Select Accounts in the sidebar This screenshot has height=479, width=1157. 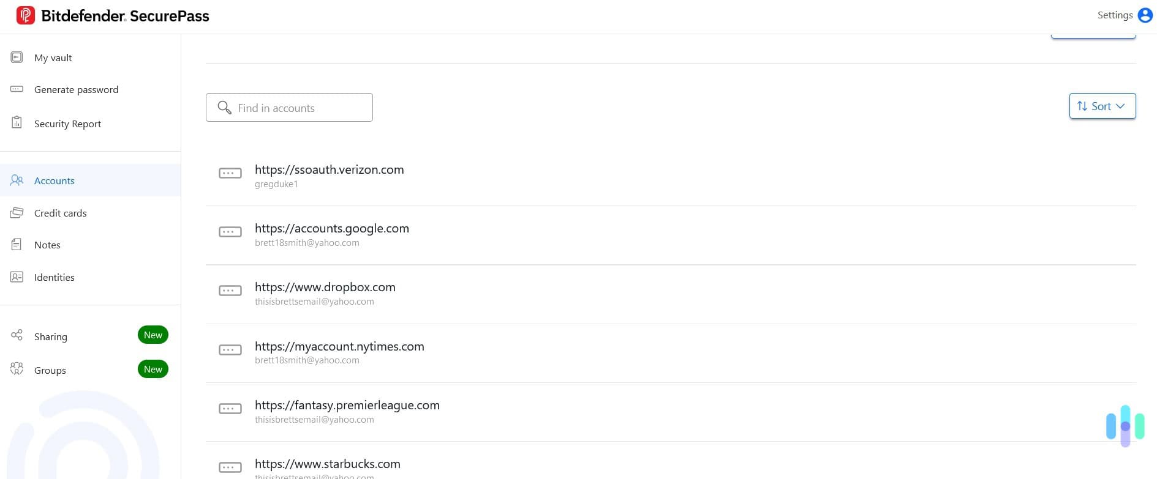[55, 180]
